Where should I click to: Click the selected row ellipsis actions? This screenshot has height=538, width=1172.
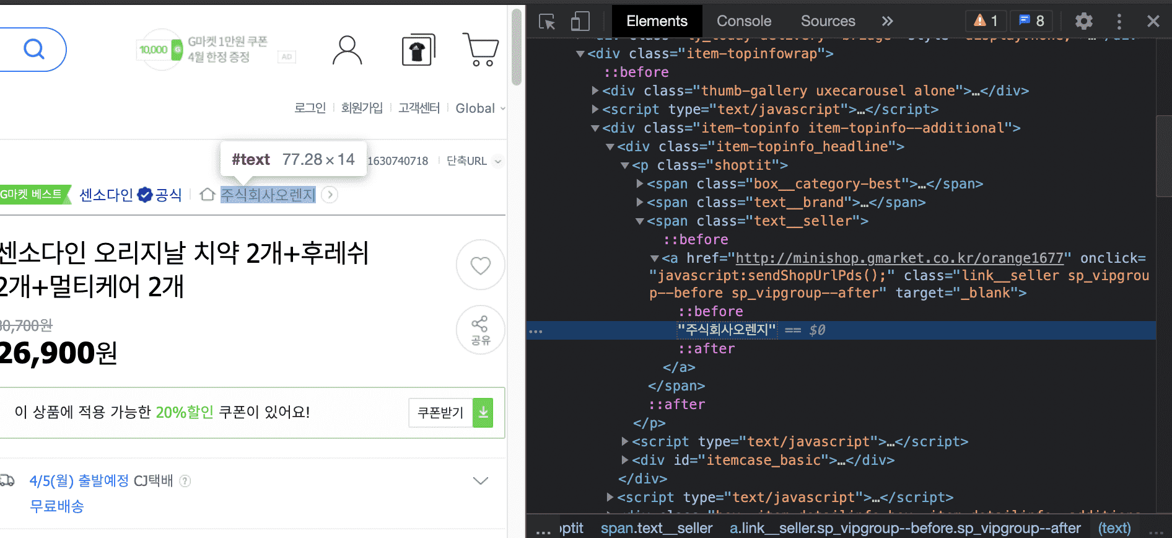[x=535, y=331]
